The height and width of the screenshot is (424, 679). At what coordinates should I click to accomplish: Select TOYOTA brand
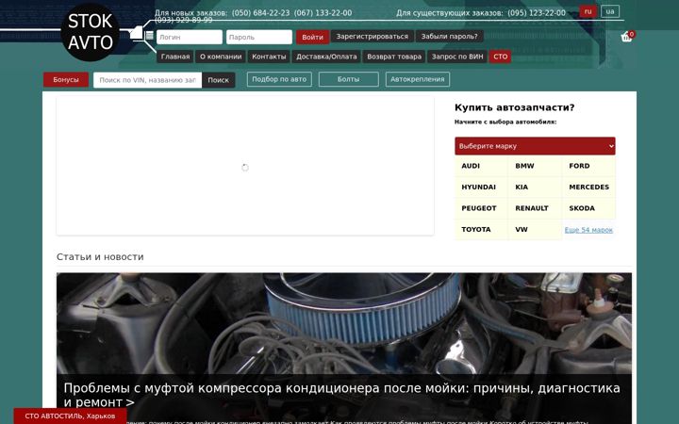(x=476, y=229)
